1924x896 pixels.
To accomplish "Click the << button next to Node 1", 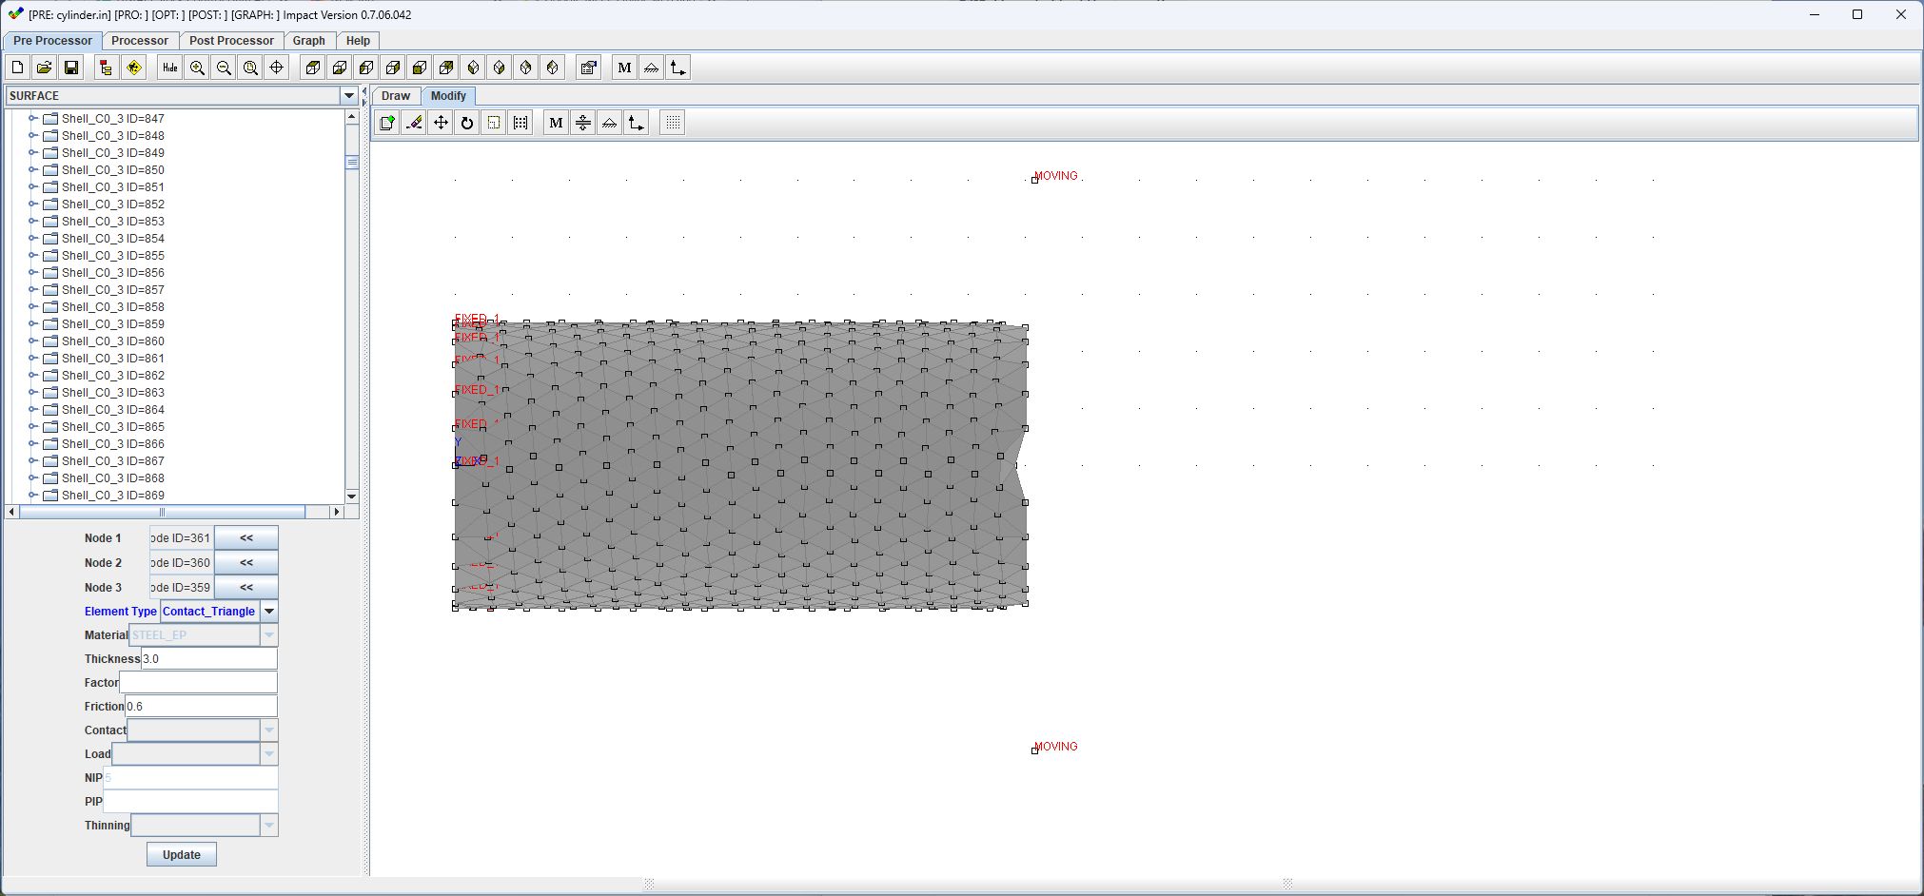I will (x=246, y=538).
